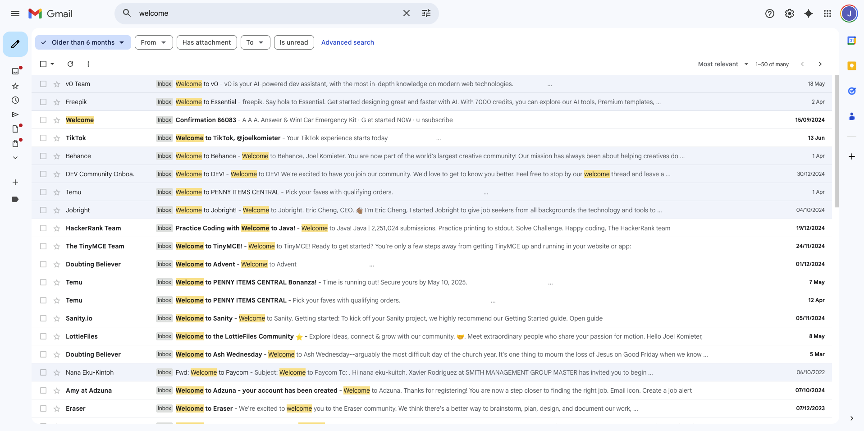Open Older than 6 months dropdown

[x=83, y=42]
